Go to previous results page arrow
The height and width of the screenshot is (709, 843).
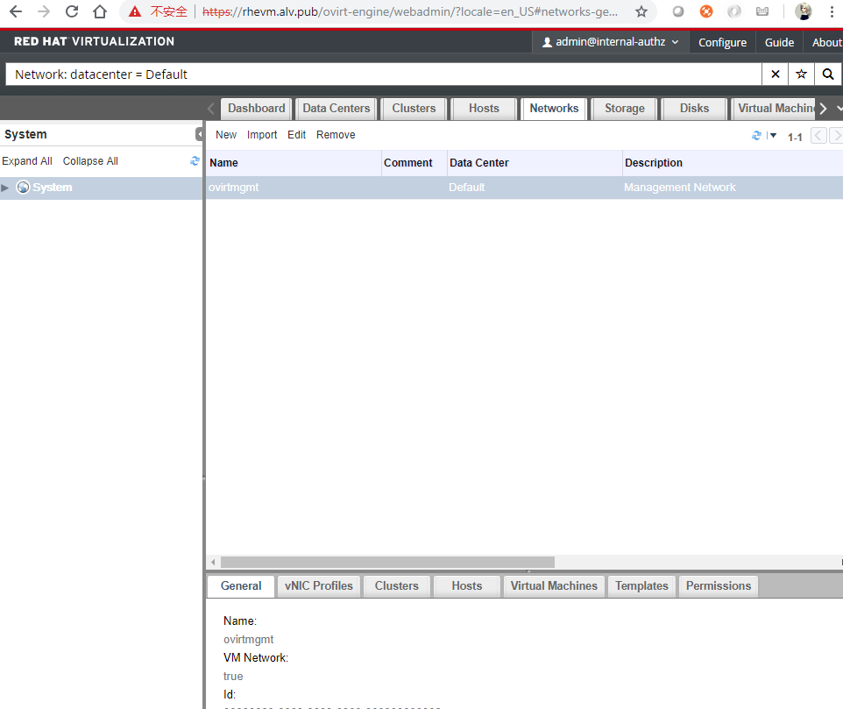tap(818, 136)
